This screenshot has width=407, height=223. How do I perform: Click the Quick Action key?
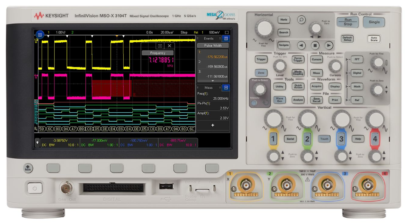coord(298,86)
